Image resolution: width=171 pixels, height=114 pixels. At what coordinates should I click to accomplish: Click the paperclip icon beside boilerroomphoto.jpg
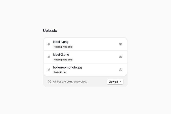pyautogui.click(x=49, y=70)
